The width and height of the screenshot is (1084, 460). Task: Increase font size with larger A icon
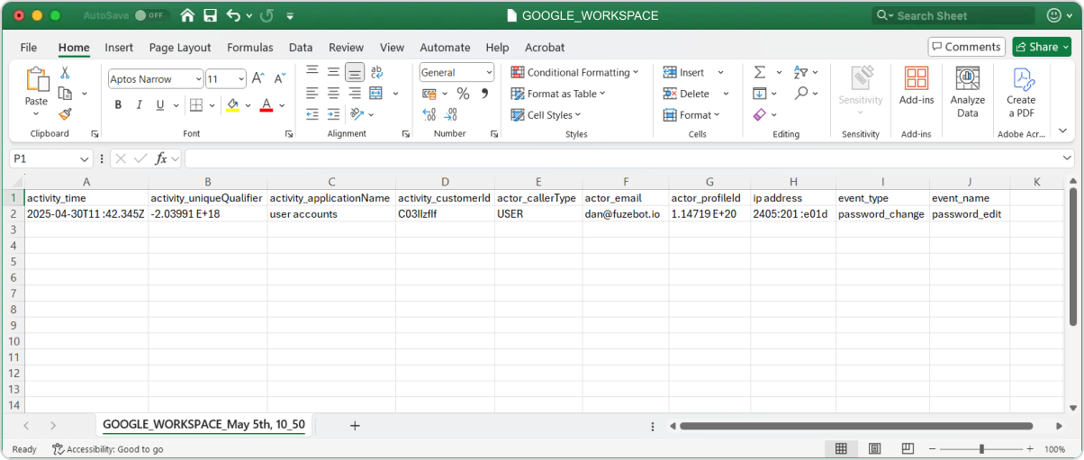point(257,78)
